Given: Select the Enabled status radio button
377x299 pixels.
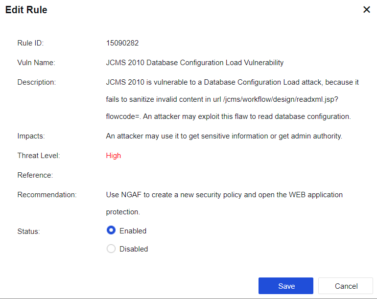Looking at the screenshot, I should pos(111,230).
